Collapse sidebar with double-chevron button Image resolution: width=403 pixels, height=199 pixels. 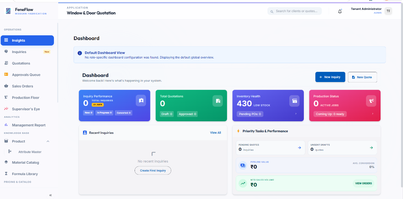(x=50, y=195)
